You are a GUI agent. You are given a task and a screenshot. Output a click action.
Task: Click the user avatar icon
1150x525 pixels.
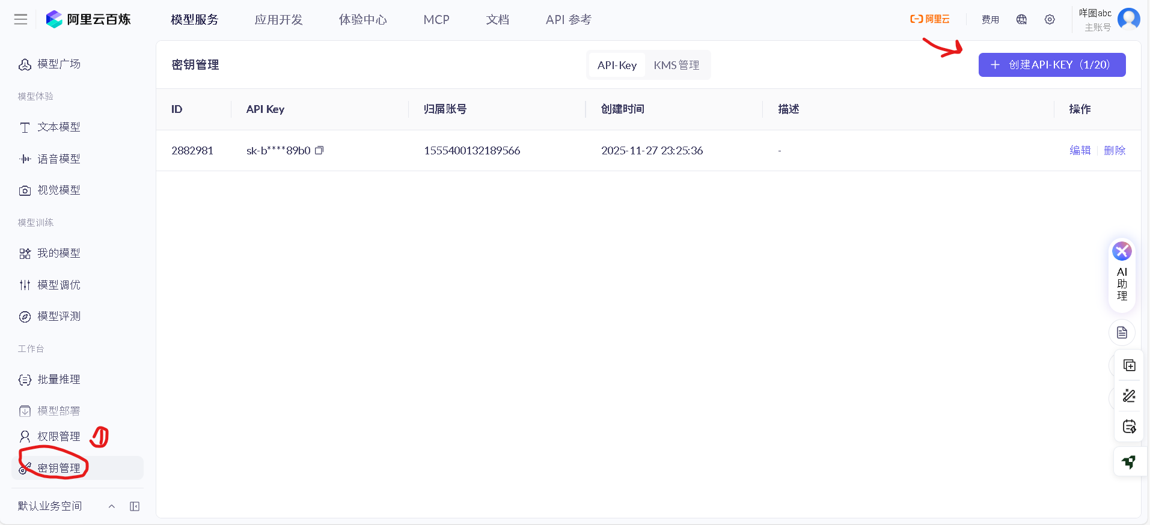[x=1128, y=19]
